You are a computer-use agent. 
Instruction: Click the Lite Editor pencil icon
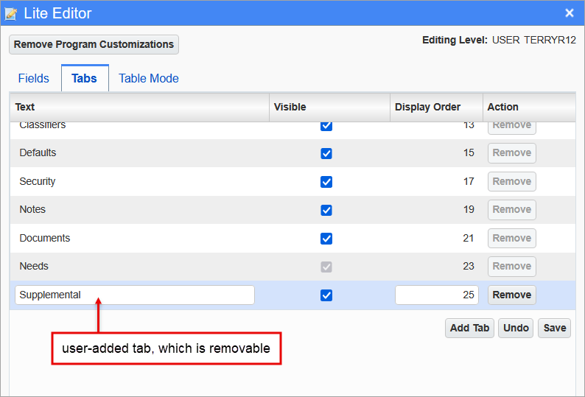pos(11,13)
